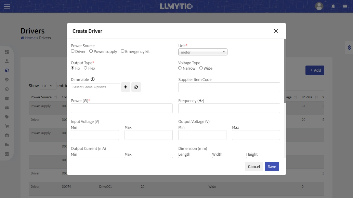The height and width of the screenshot is (198, 353).
Task: Select the Wide voltage type option
Action: (201, 68)
